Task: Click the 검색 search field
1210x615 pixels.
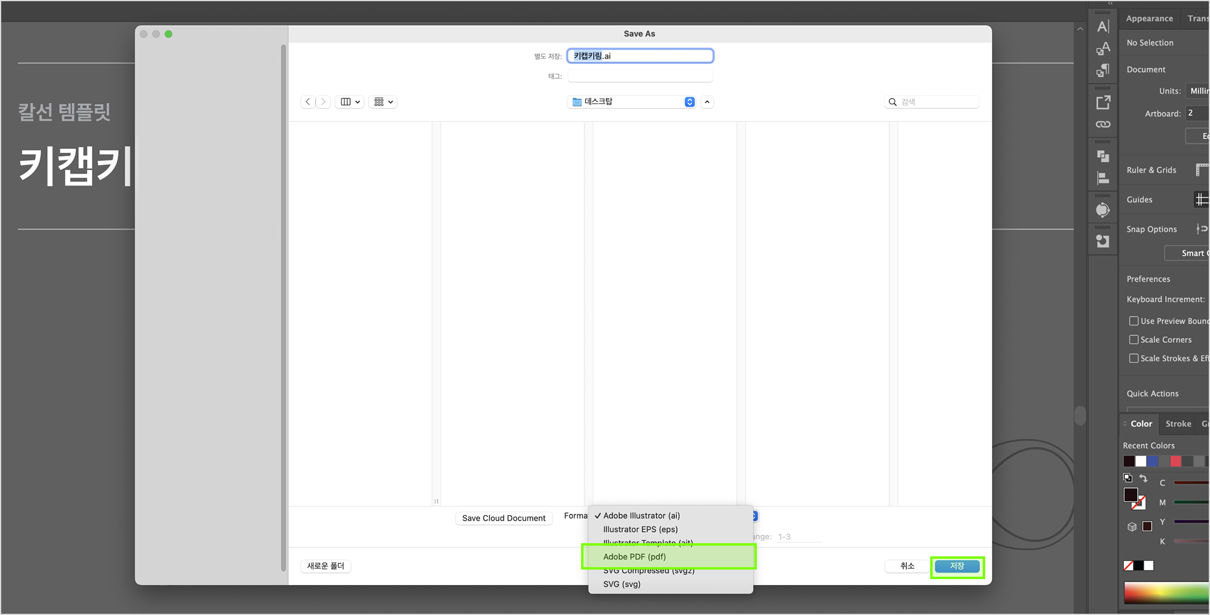Action: pos(936,102)
